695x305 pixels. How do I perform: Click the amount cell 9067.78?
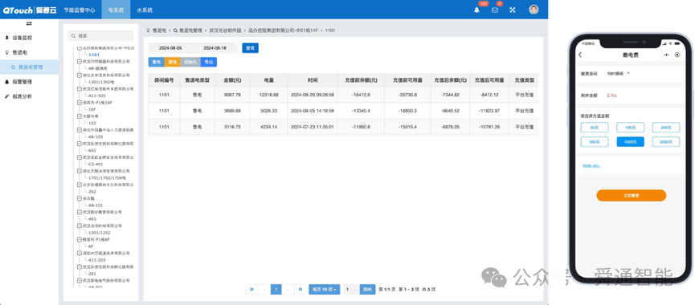click(232, 95)
